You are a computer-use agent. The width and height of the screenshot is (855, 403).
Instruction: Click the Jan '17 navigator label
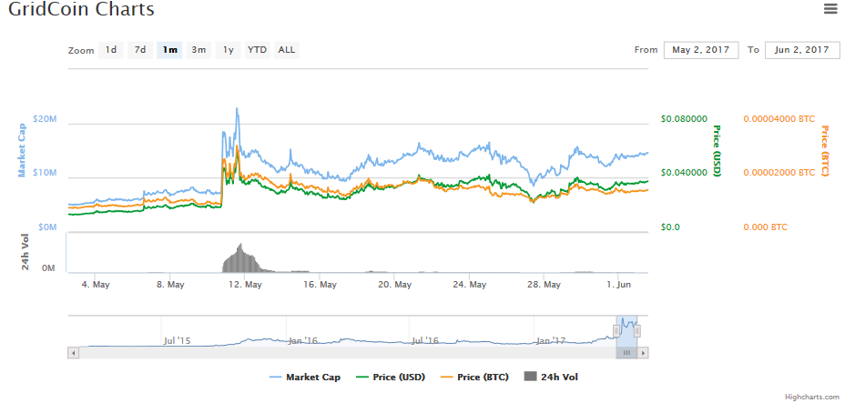(551, 341)
